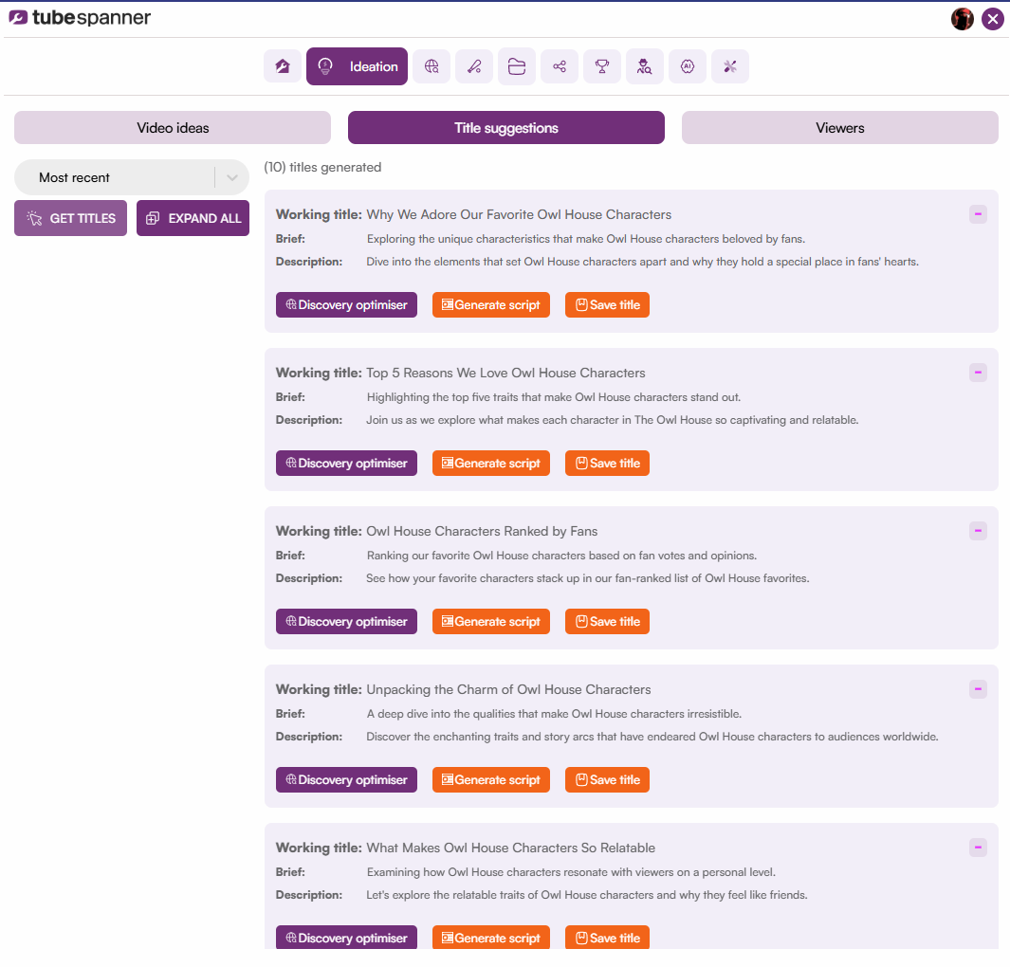Screen dimensions: 1010x967
Task: Open the home dashboard icon
Action: point(282,66)
